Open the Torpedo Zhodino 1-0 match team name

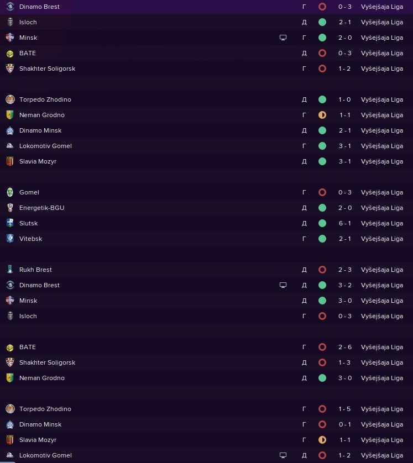(45, 99)
